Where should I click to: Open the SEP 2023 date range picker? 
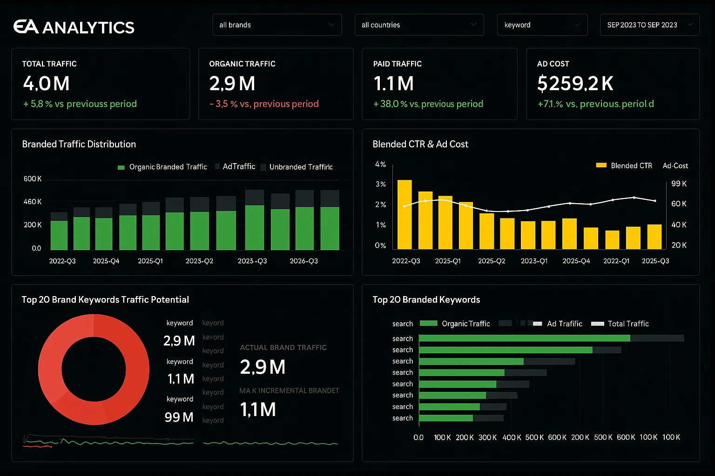pos(649,25)
